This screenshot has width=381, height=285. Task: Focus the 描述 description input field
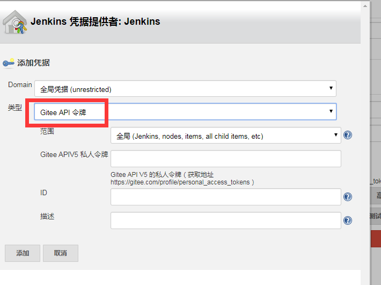point(226,220)
